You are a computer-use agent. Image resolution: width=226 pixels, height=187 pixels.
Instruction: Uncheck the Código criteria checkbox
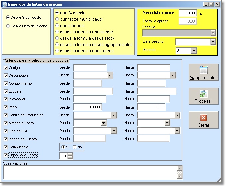[x=6, y=68]
